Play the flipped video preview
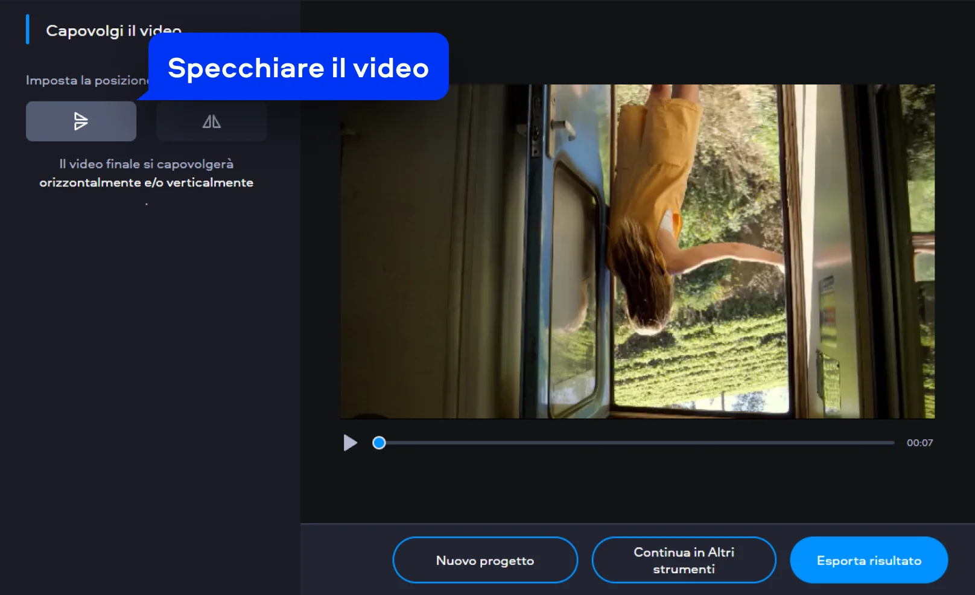 pos(350,443)
